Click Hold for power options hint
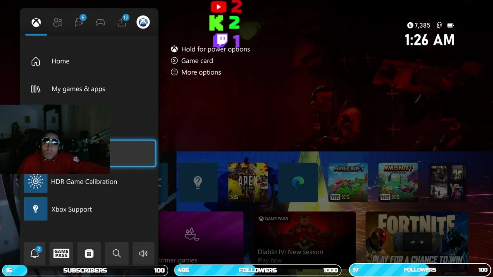493x277 pixels. tap(215, 49)
